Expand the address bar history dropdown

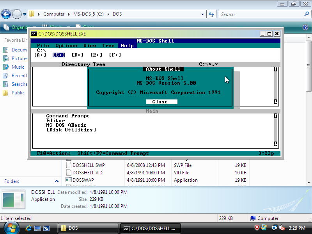202,14
